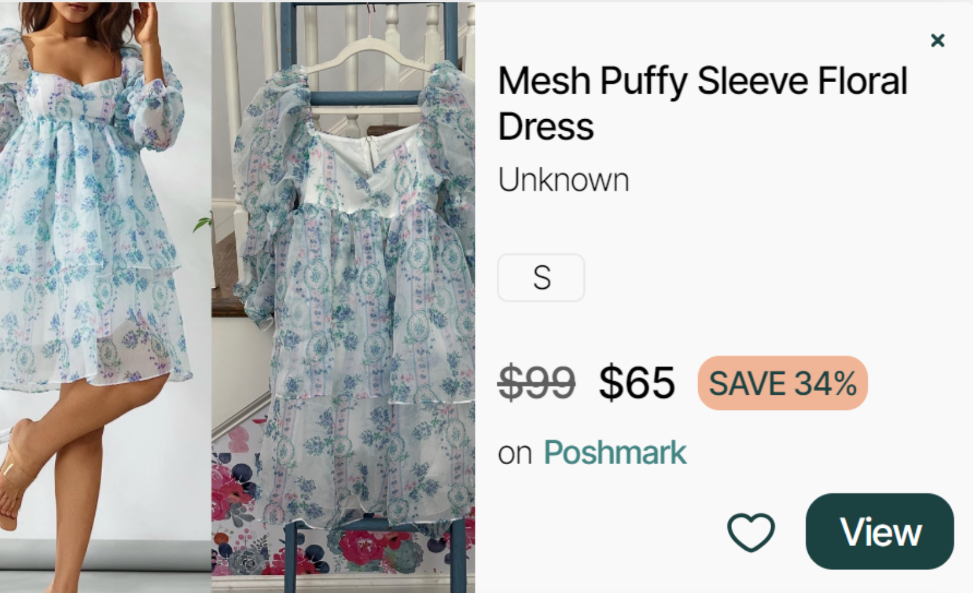Click the crossed-out $99 original price

point(536,383)
